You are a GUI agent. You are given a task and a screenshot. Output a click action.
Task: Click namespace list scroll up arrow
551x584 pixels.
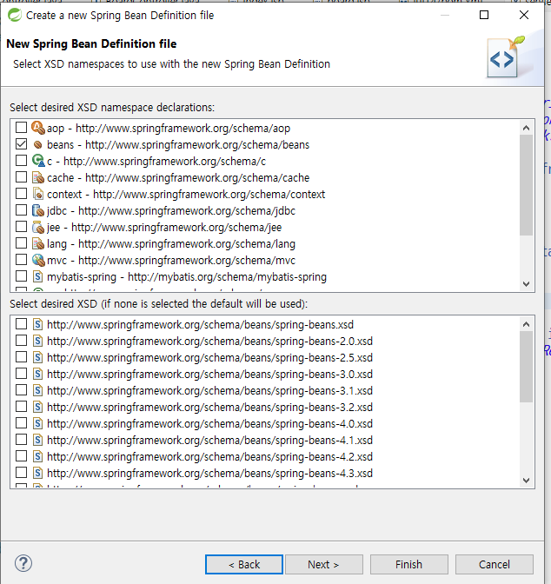(526, 128)
